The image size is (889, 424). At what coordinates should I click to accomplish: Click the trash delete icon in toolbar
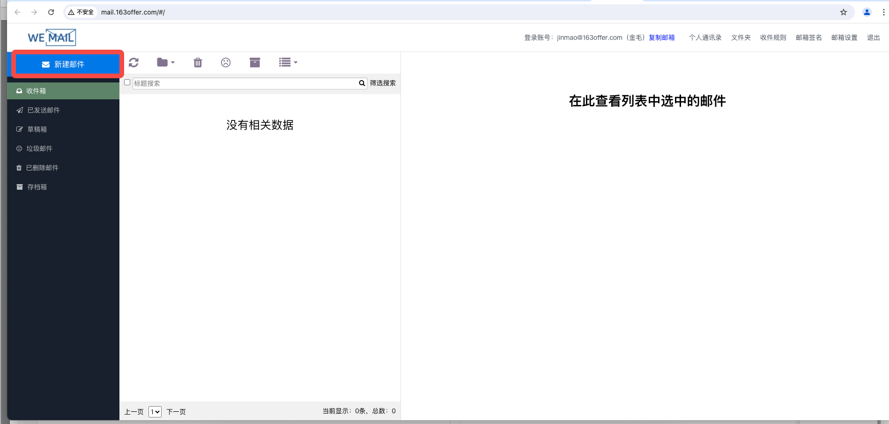(198, 62)
